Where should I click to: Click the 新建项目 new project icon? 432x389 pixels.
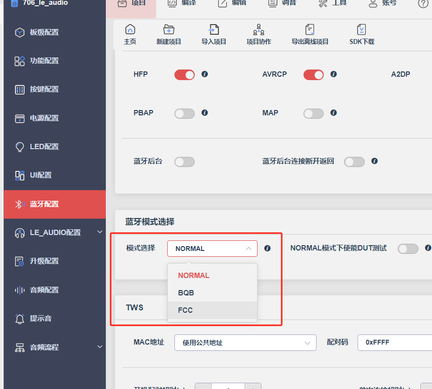169,29
